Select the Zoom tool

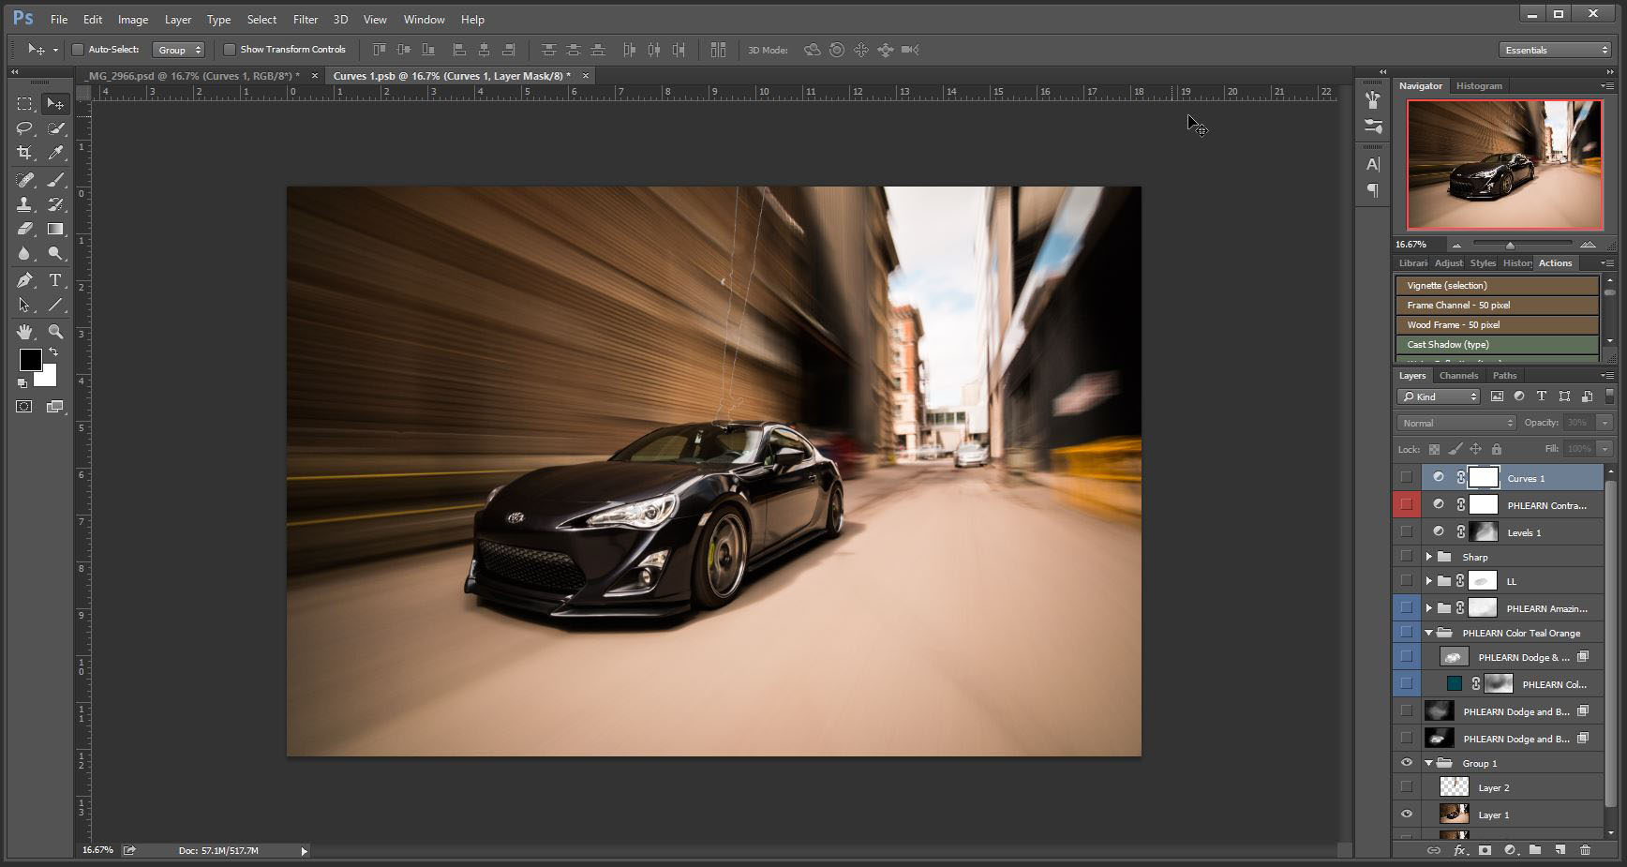56,332
